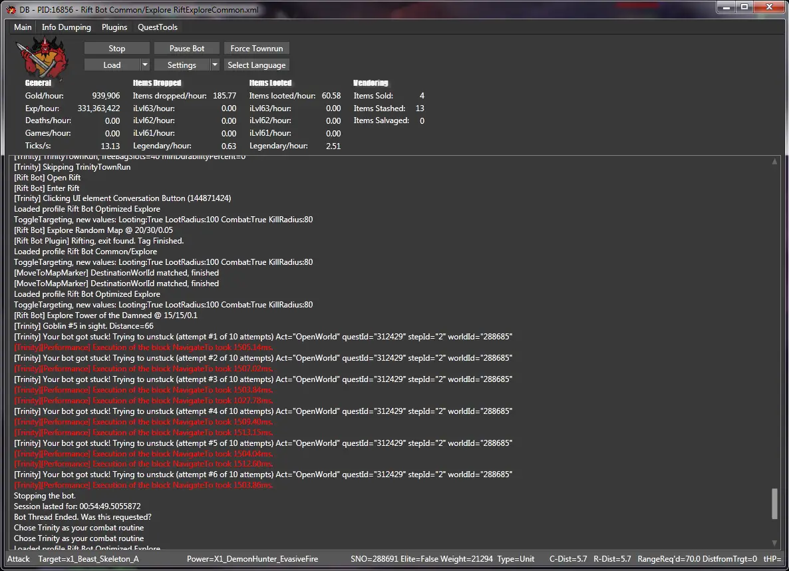The width and height of the screenshot is (789, 571).
Task: Click the log scrollbar down arrow
Action: (774, 543)
